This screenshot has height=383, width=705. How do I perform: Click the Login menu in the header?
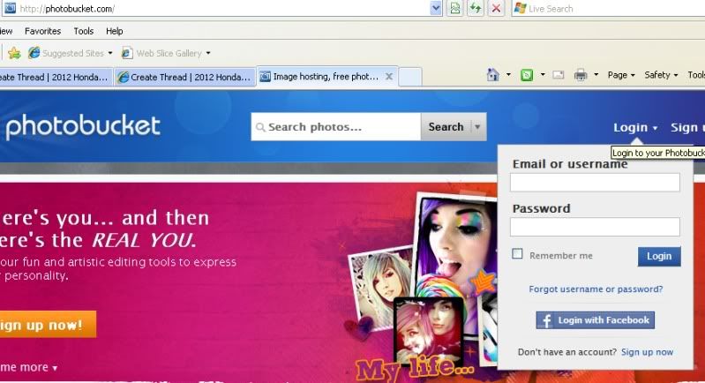(635, 128)
